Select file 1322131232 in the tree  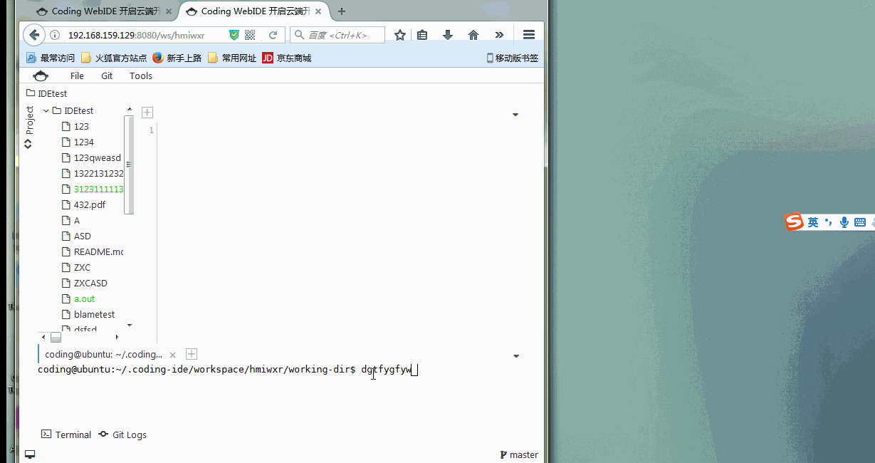pyautogui.click(x=93, y=173)
